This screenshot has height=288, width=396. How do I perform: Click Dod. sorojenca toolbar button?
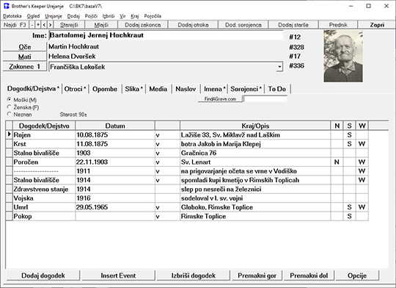click(x=243, y=25)
